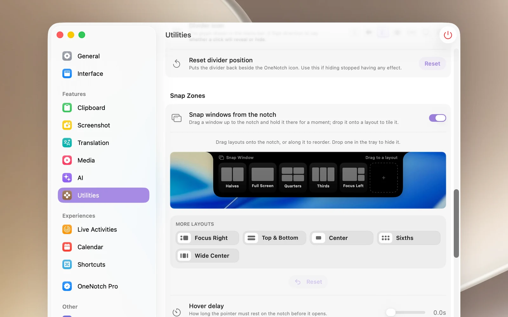Click the OneNotch Pro badge icon
The image size is (508, 317).
coord(67,286)
